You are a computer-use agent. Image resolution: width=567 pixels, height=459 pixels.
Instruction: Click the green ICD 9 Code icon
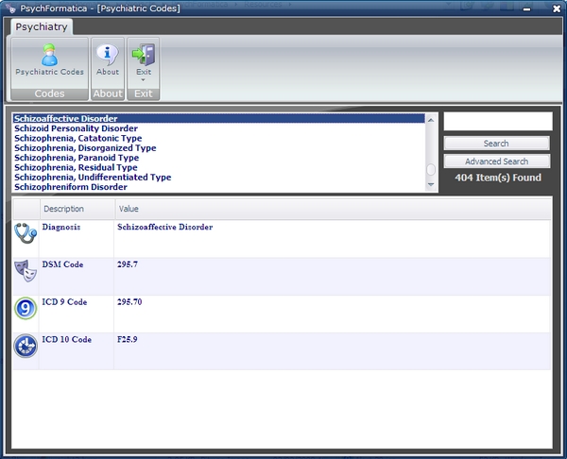[26, 309]
